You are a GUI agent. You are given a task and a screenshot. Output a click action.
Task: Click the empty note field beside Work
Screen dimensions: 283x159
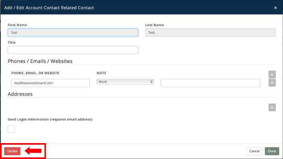210,83
